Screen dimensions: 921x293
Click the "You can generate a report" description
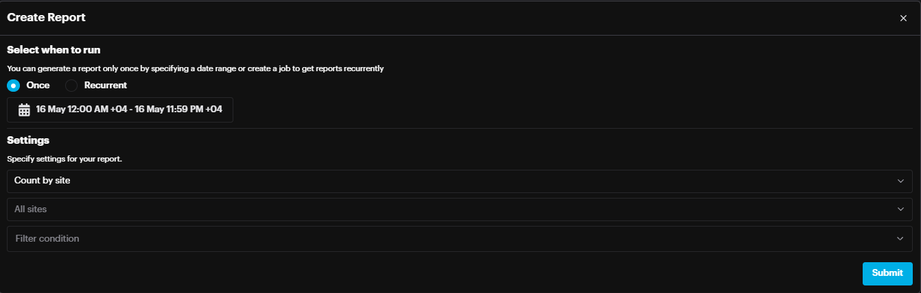coord(195,68)
